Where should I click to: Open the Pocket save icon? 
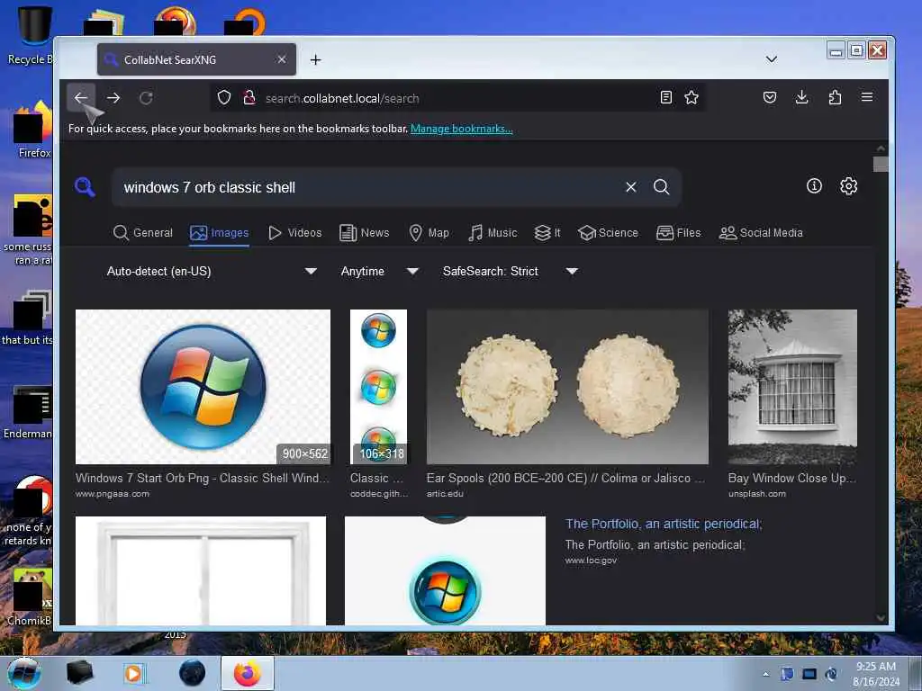[770, 97]
